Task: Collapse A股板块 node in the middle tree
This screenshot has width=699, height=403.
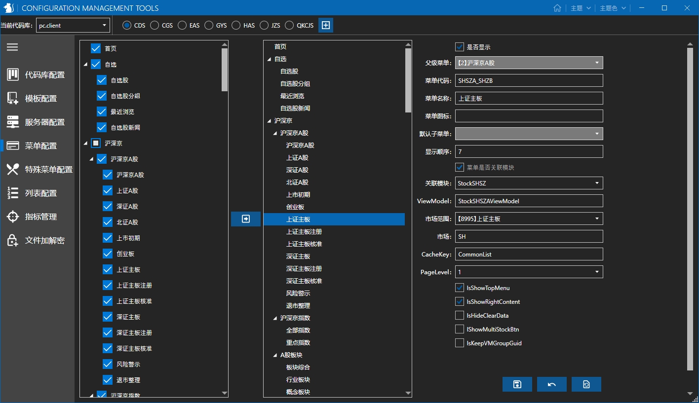Action: 275,355
